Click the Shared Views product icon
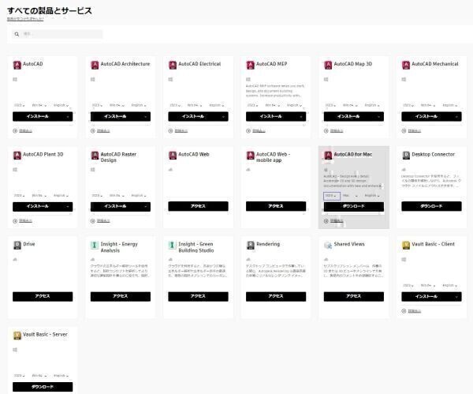473x394 pixels. pyautogui.click(x=328, y=245)
